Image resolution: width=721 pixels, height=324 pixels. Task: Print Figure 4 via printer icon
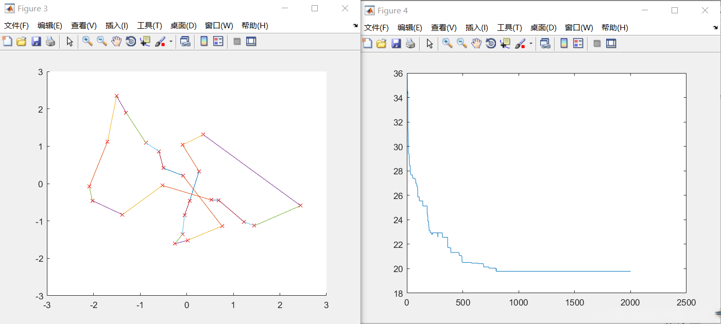tap(410, 43)
